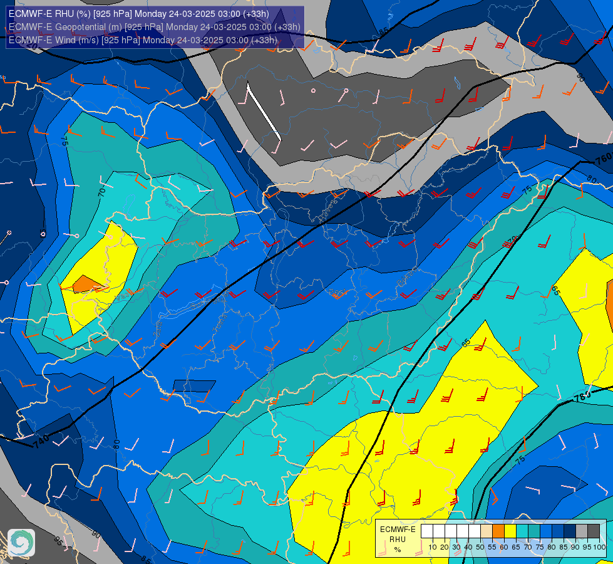
Task: Click the legend scale value 50
Action: (x=480, y=547)
